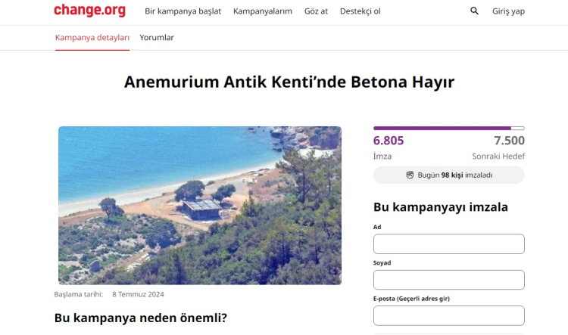Go to 'Kampanyalarım' in navigation
The height and width of the screenshot is (335, 568).
click(x=263, y=11)
